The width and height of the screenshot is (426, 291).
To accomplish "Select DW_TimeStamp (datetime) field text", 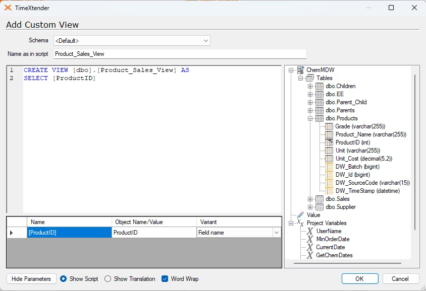I will [x=367, y=191].
